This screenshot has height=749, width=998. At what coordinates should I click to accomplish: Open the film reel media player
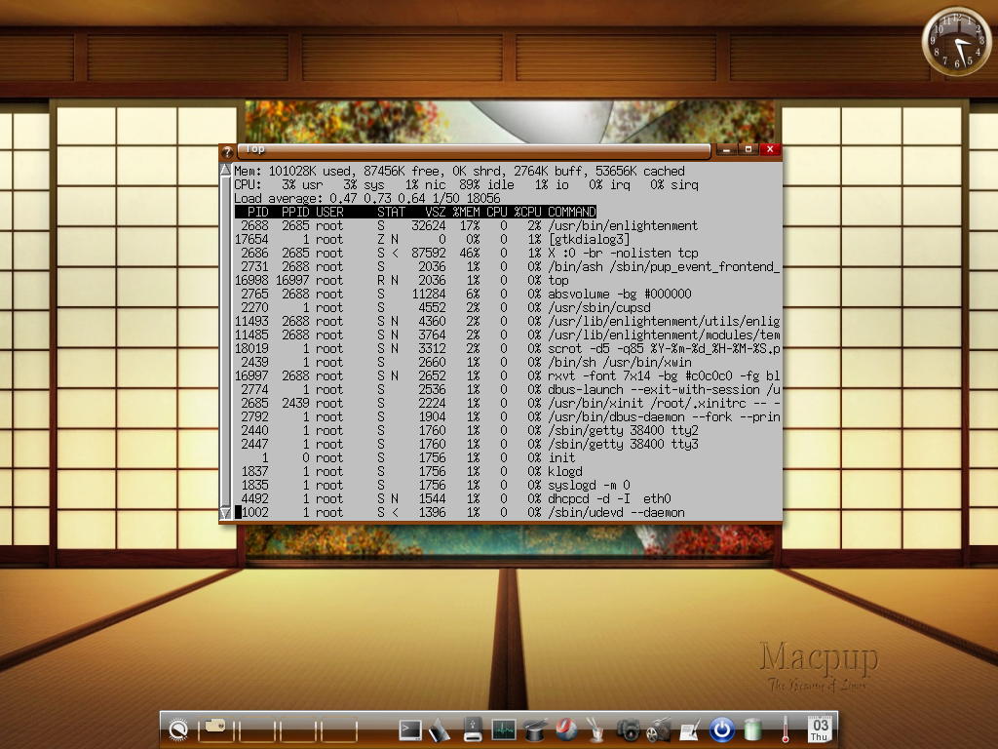(659, 729)
